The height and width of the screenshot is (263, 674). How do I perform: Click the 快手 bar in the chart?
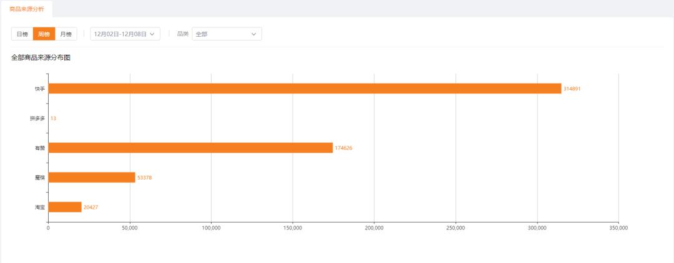[x=305, y=88]
